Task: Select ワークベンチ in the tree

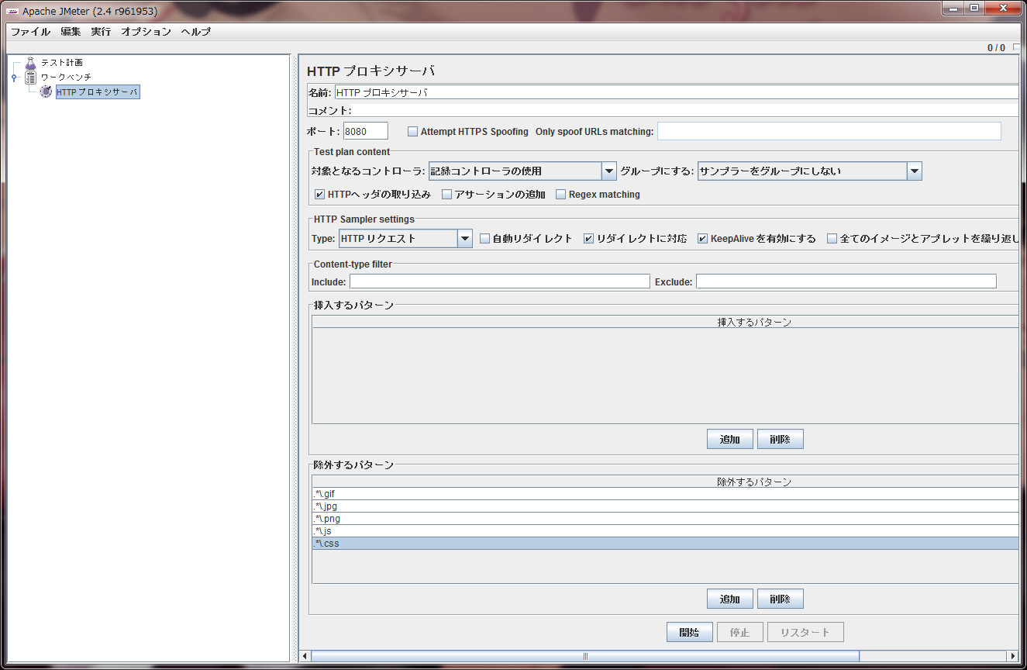Action: pyautogui.click(x=66, y=78)
